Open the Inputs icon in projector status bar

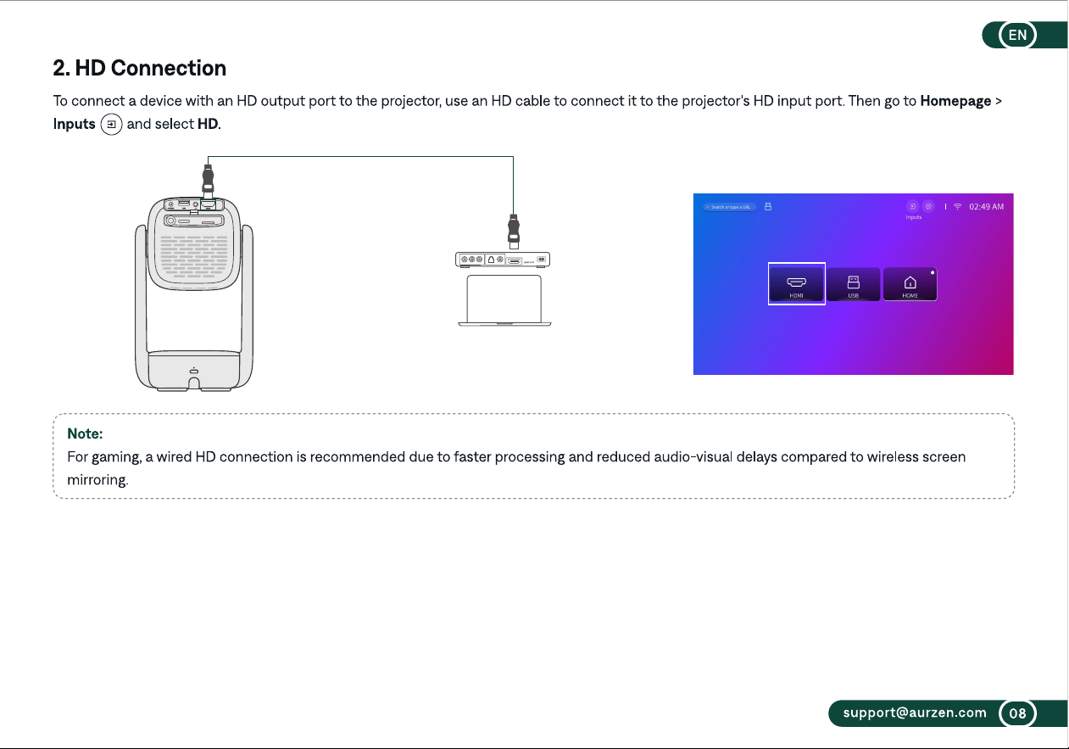point(913,206)
